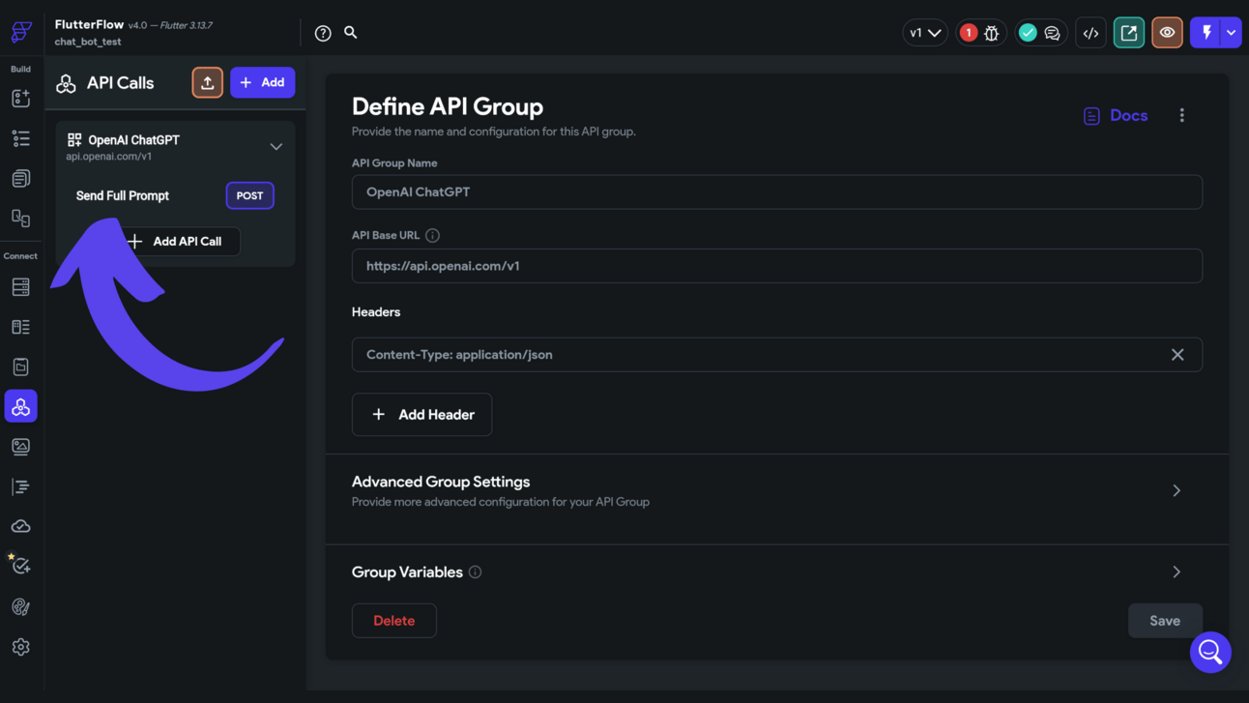Open the three-dot more options menu

[x=1181, y=115]
